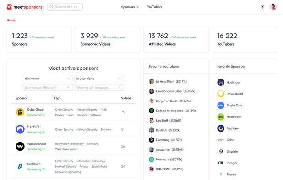Open Benjamin Code avatar
This screenshot has height=180, width=283.
152,101
